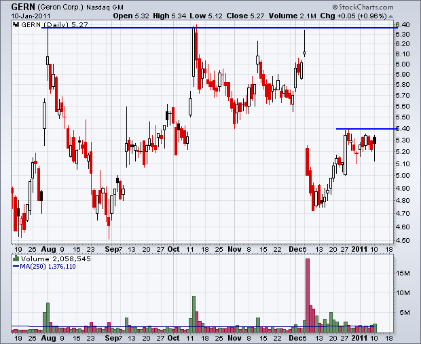Click the 5.40 price axis label

[403, 128]
